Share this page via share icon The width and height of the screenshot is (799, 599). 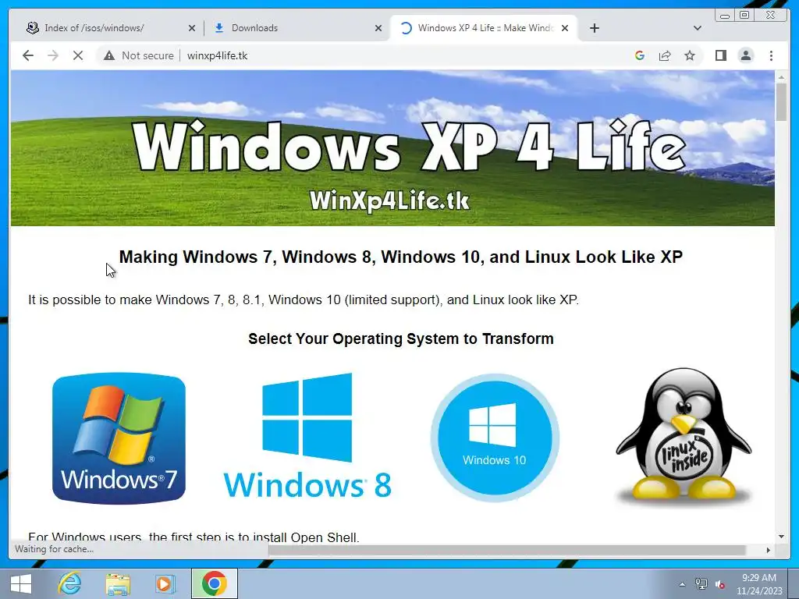665,55
